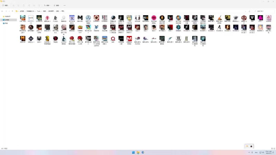Open the red Omega symbol shortcut
Viewport: 276px width, 155px height.
coord(113,39)
